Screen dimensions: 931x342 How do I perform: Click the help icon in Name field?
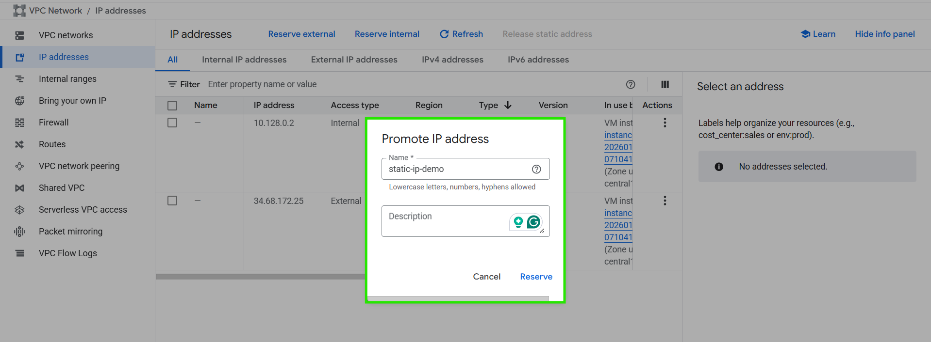pyautogui.click(x=536, y=169)
